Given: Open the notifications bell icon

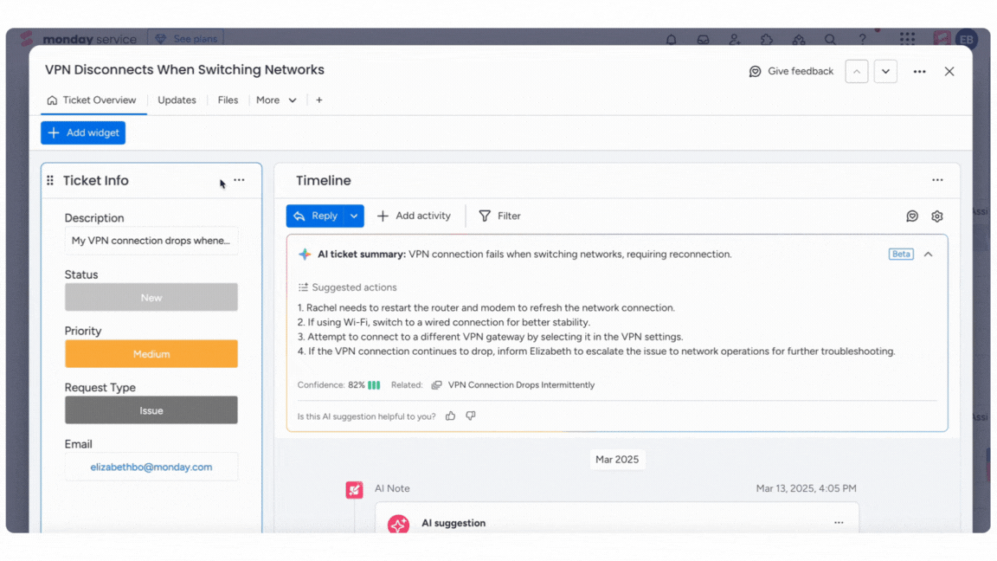Looking at the screenshot, I should [x=671, y=40].
